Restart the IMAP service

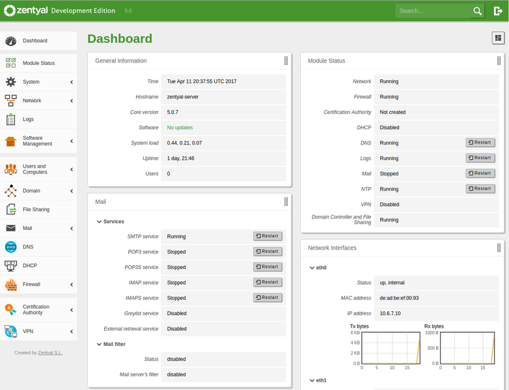tap(268, 282)
